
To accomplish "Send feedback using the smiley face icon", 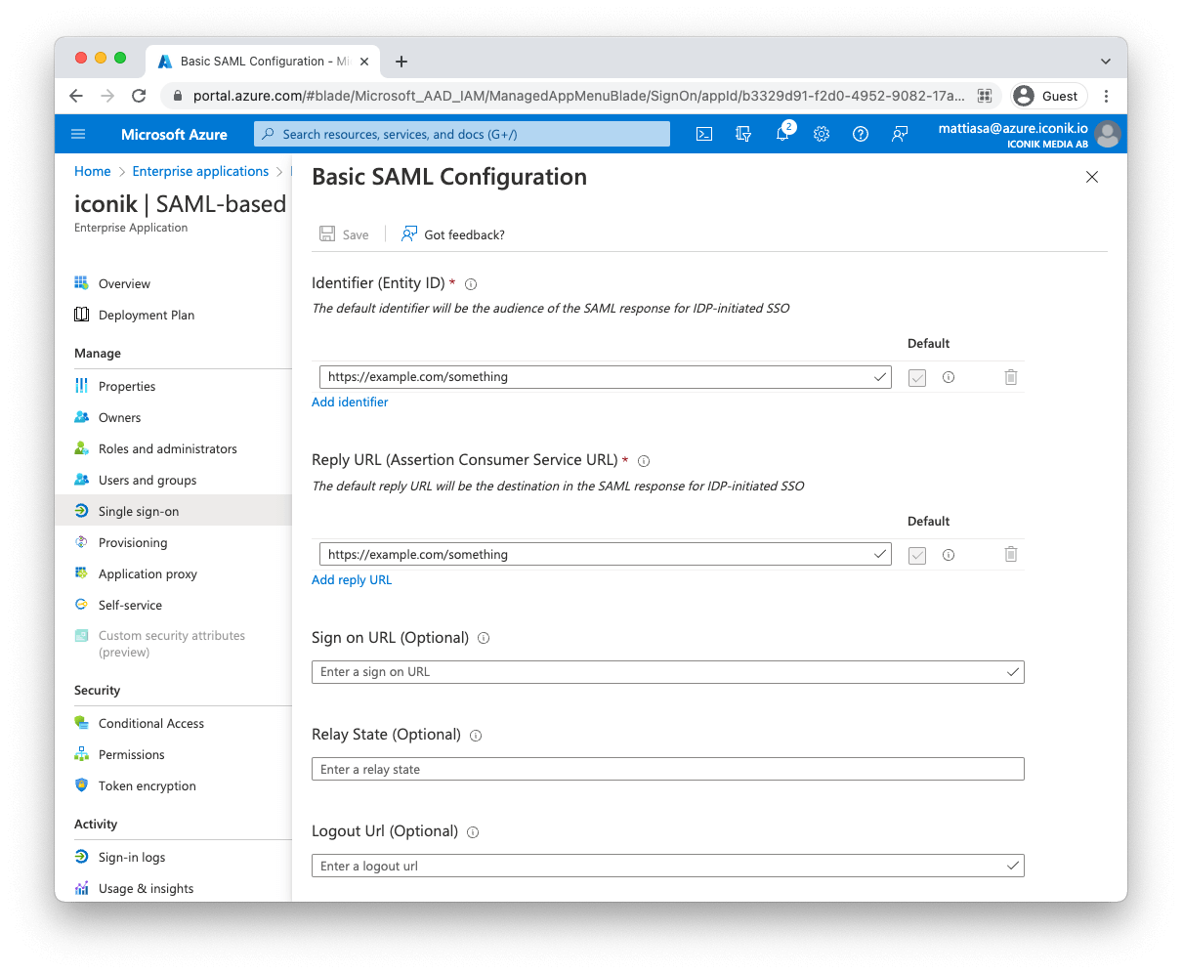I will [899, 134].
